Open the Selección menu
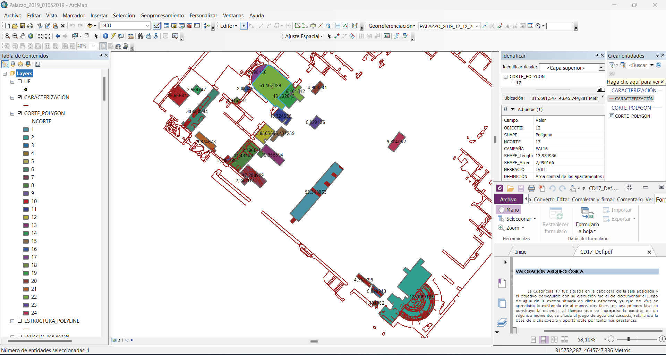The height and width of the screenshot is (355, 666). pos(124,16)
